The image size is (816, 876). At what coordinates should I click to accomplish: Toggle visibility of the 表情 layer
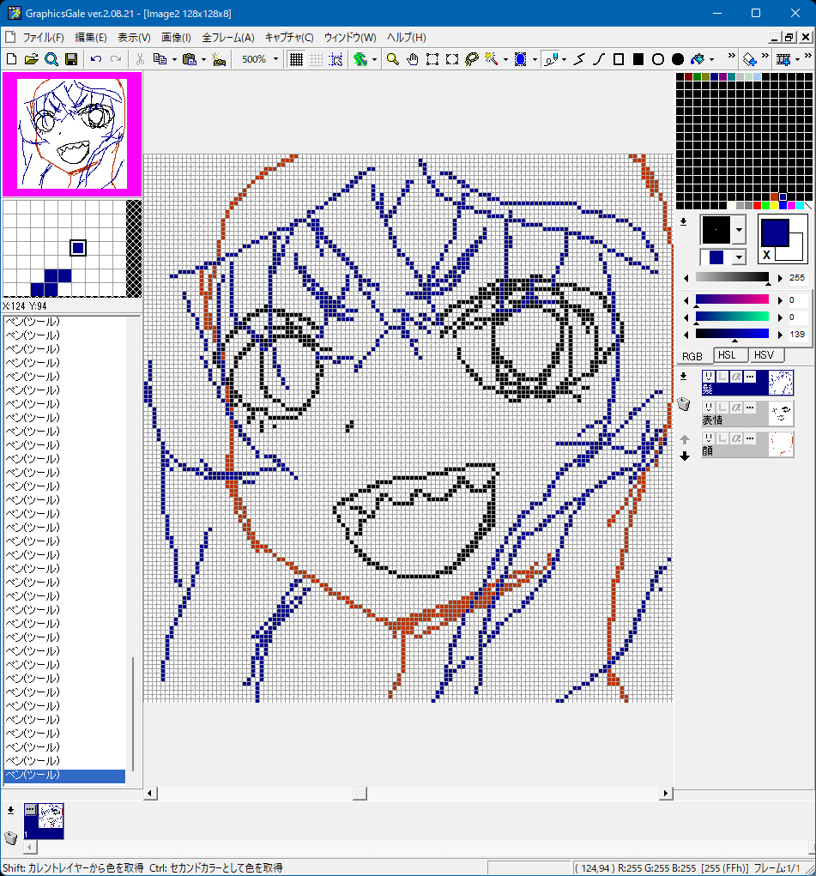709,408
